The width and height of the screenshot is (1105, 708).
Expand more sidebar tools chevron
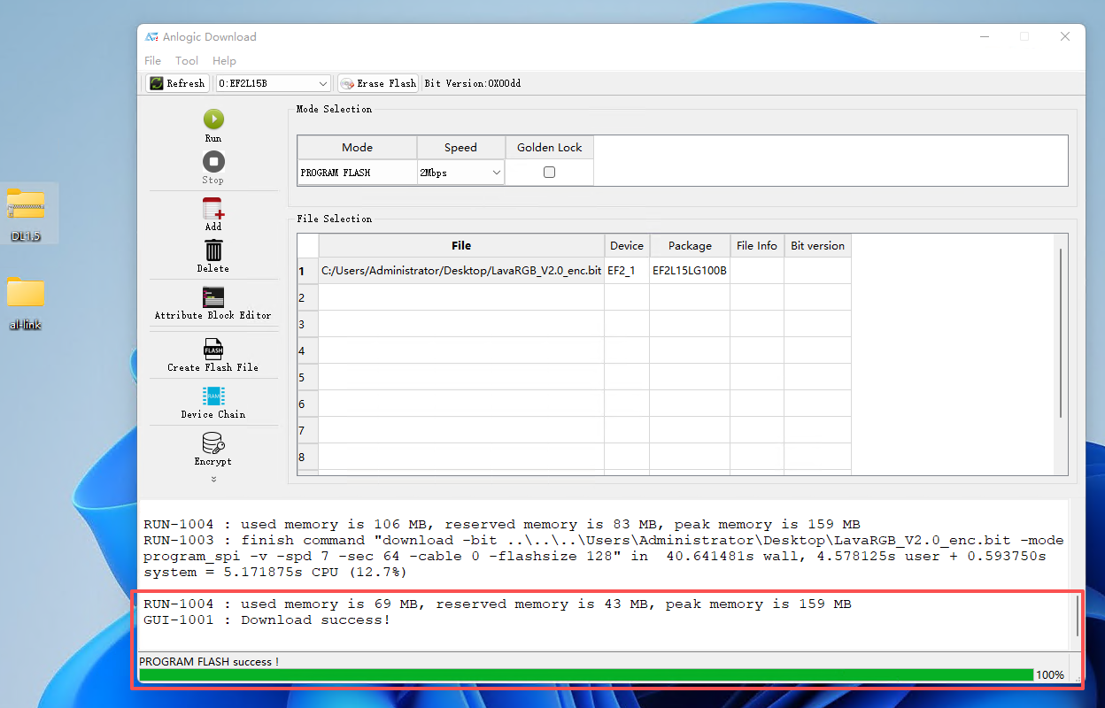tap(213, 479)
